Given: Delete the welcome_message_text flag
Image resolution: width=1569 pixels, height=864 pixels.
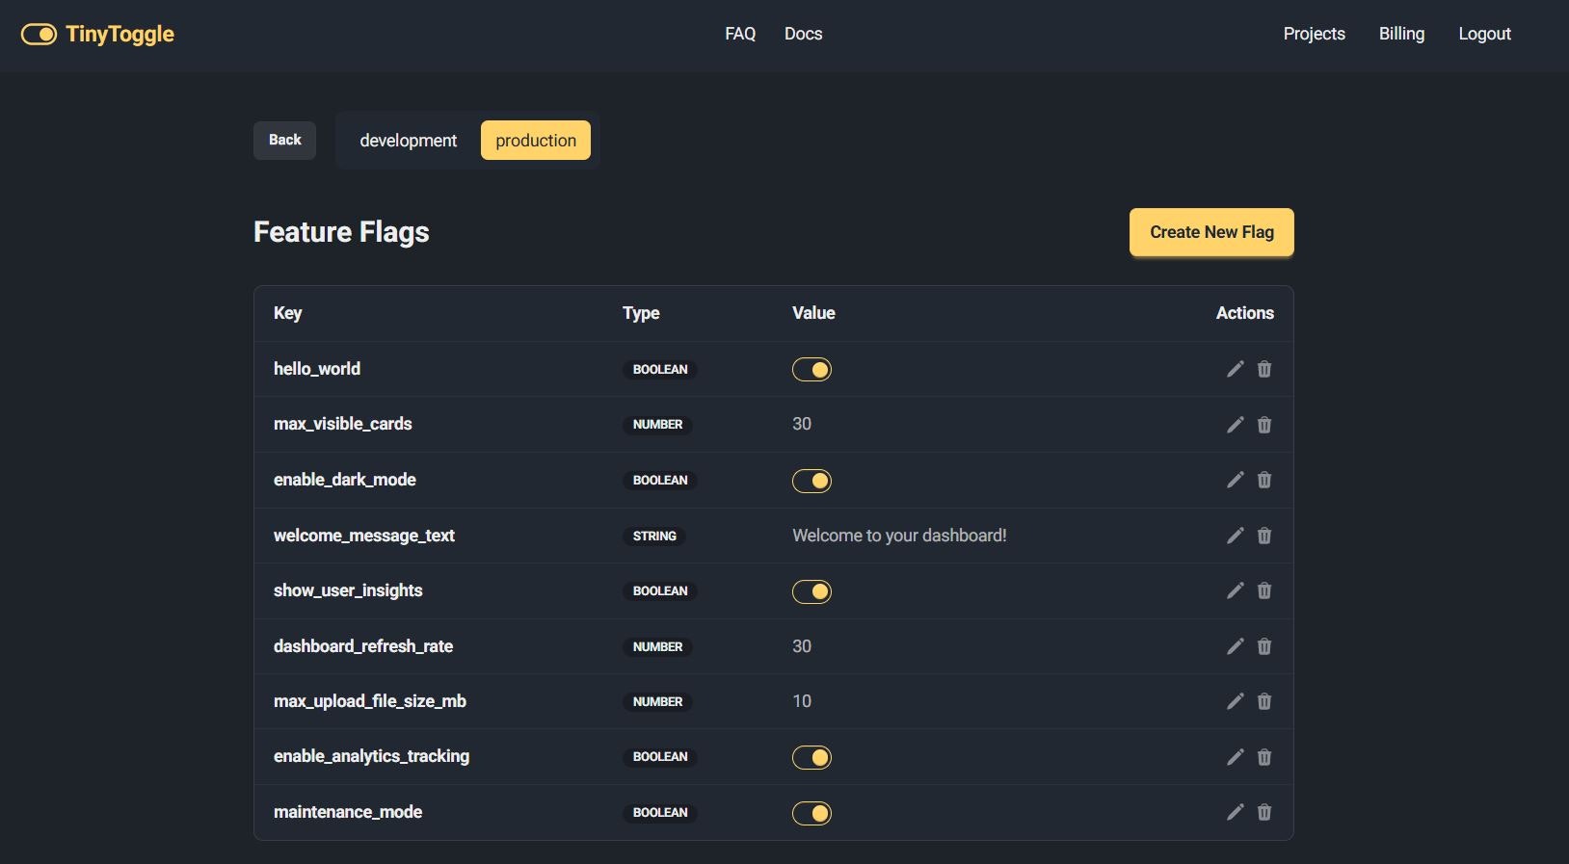Looking at the screenshot, I should (x=1264, y=536).
